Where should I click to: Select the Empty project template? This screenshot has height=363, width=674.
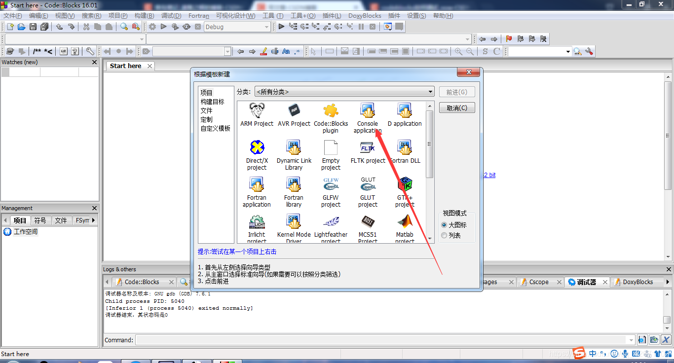[331, 155]
